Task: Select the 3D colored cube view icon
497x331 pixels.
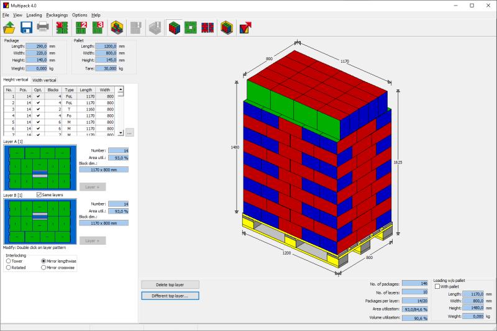Action: pyautogui.click(x=174, y=27)
